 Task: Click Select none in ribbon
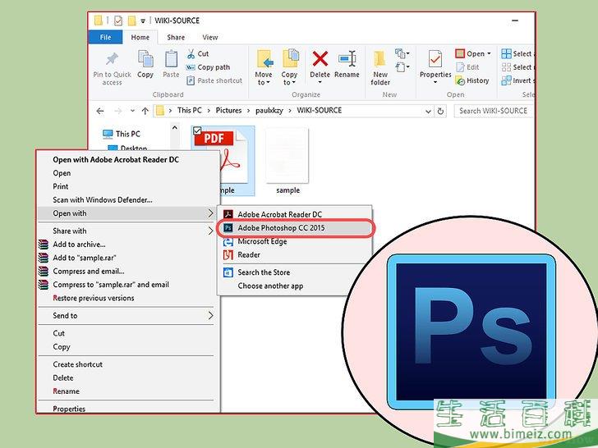(x=517, y=67)
